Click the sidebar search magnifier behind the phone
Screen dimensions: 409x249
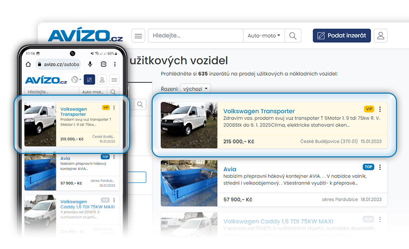click(x=140, y=105)
